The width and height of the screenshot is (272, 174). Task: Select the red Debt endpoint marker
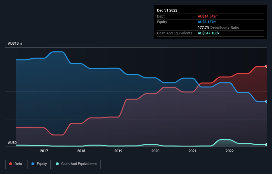(x=266, y=66)
